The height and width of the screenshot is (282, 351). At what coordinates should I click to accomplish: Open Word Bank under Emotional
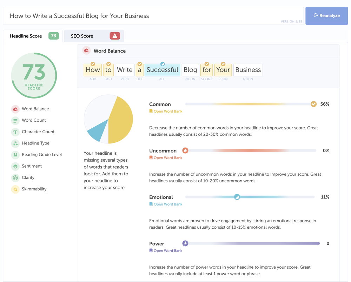(166, 204)
